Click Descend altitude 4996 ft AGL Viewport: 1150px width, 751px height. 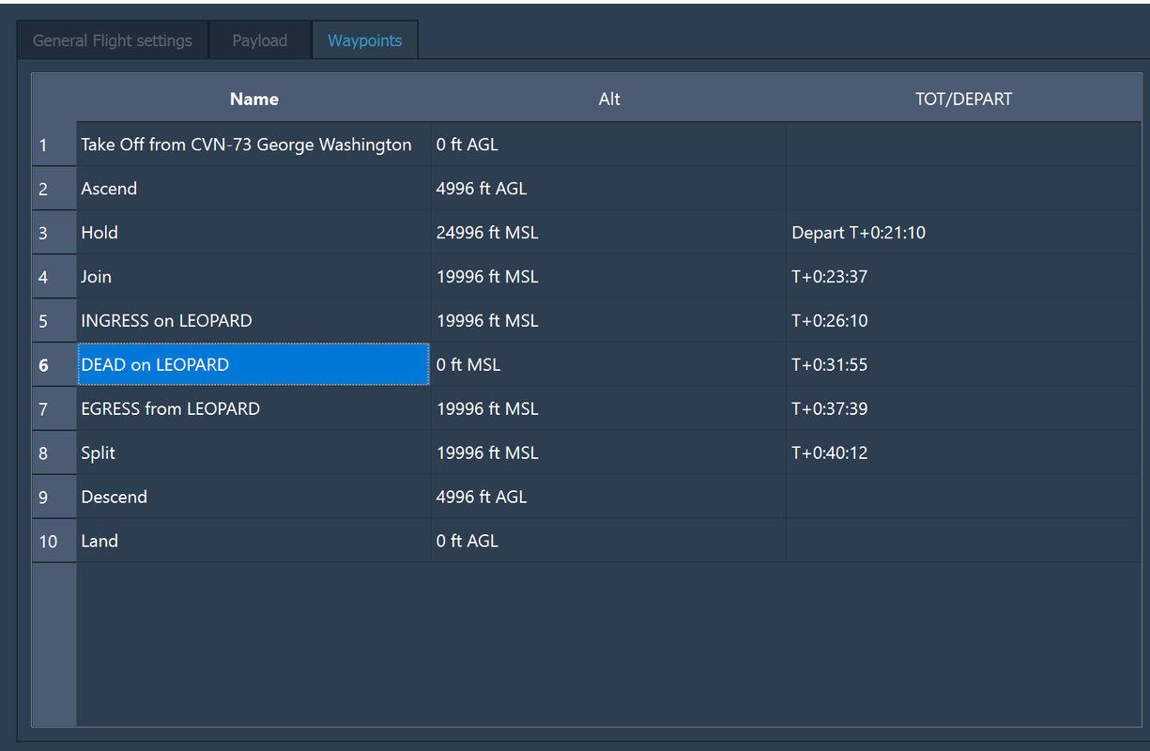click(x=608, y=498)
